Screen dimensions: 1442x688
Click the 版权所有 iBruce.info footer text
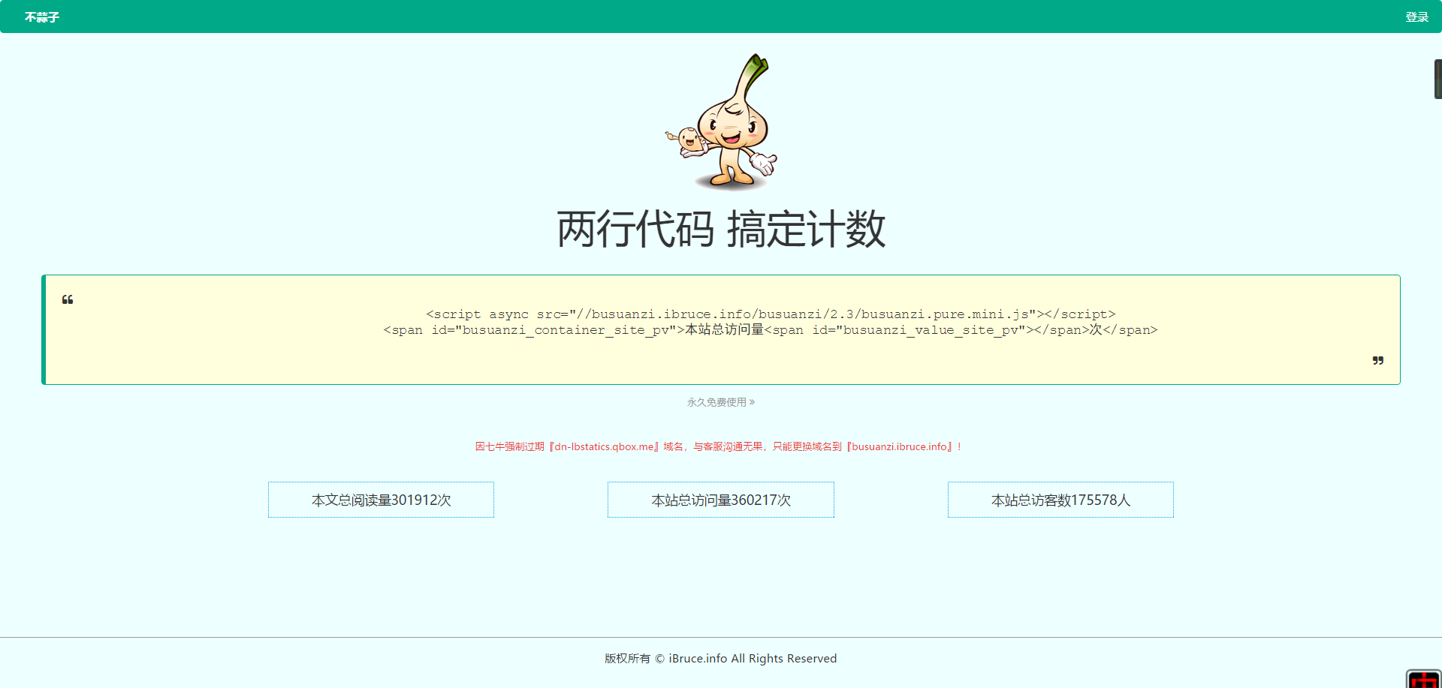(721, 658)
